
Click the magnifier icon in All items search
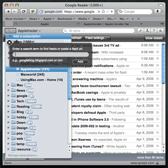[65, 31]
